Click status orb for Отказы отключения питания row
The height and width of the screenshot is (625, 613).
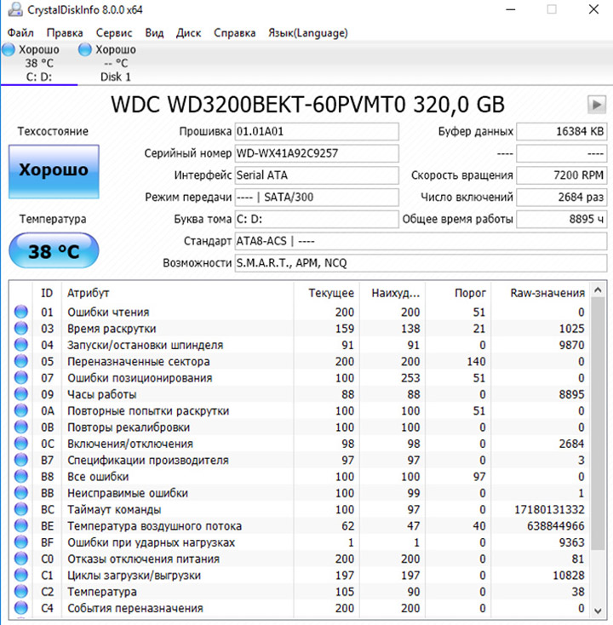21,559
